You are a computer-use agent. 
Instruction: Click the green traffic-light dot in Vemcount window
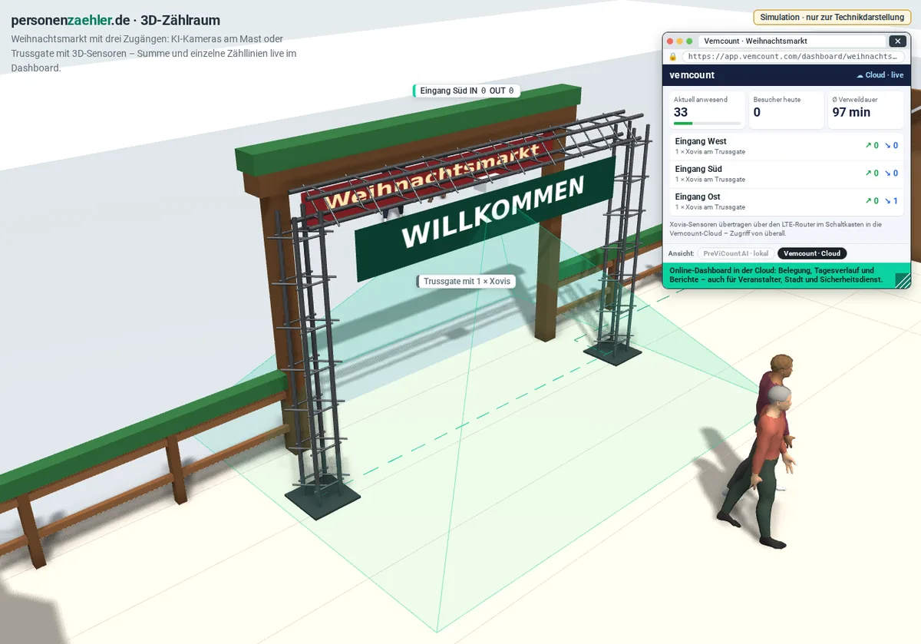coord(689,41)
